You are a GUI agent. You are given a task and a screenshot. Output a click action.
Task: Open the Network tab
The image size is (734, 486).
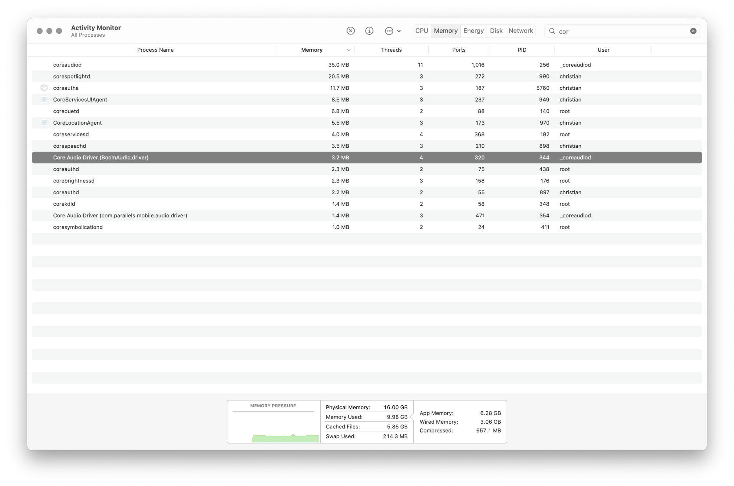coord(520,31)
